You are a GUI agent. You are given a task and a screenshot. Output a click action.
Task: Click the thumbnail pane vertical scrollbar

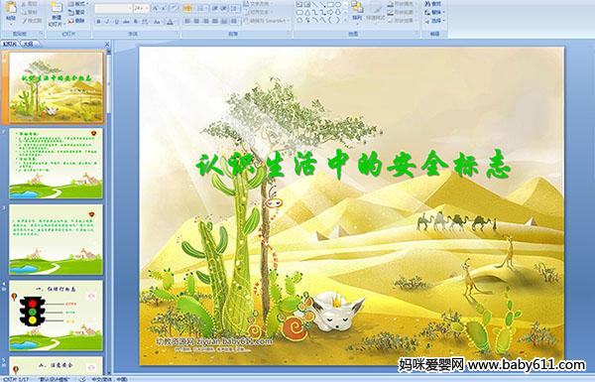pyautogui.click(x=108, y=211)
